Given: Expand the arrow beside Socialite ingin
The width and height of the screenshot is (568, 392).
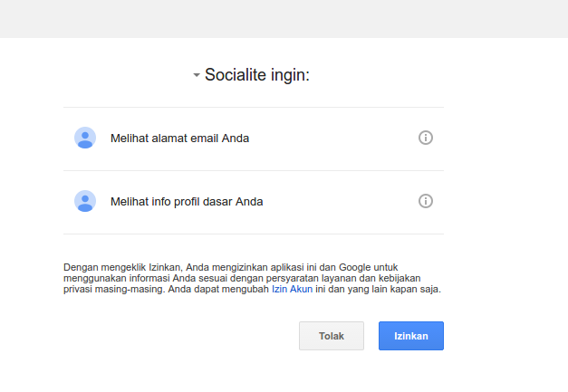Looking at the screenshot, I should (197, 76).
